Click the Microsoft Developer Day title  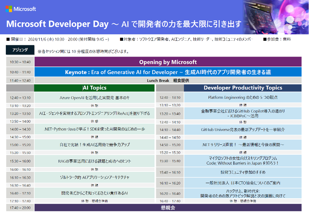click(124, 24)
